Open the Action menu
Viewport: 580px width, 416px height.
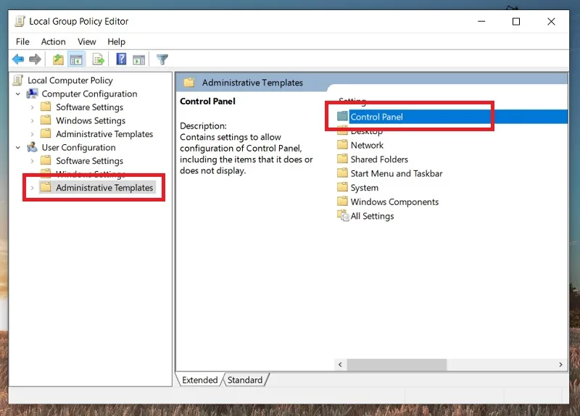click(53, 42)
